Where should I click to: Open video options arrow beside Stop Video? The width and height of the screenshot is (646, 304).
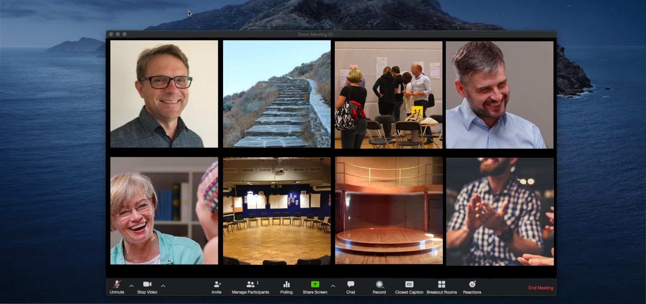point(163,286)
